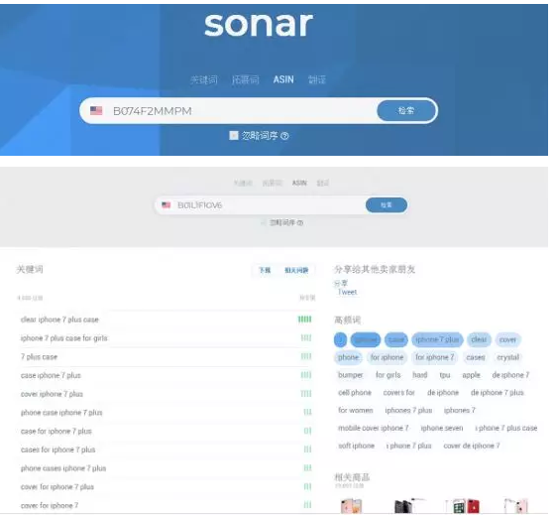
Task: Select keyword 'iphone 7 plus case for girls'
Action: click(64, 338)
